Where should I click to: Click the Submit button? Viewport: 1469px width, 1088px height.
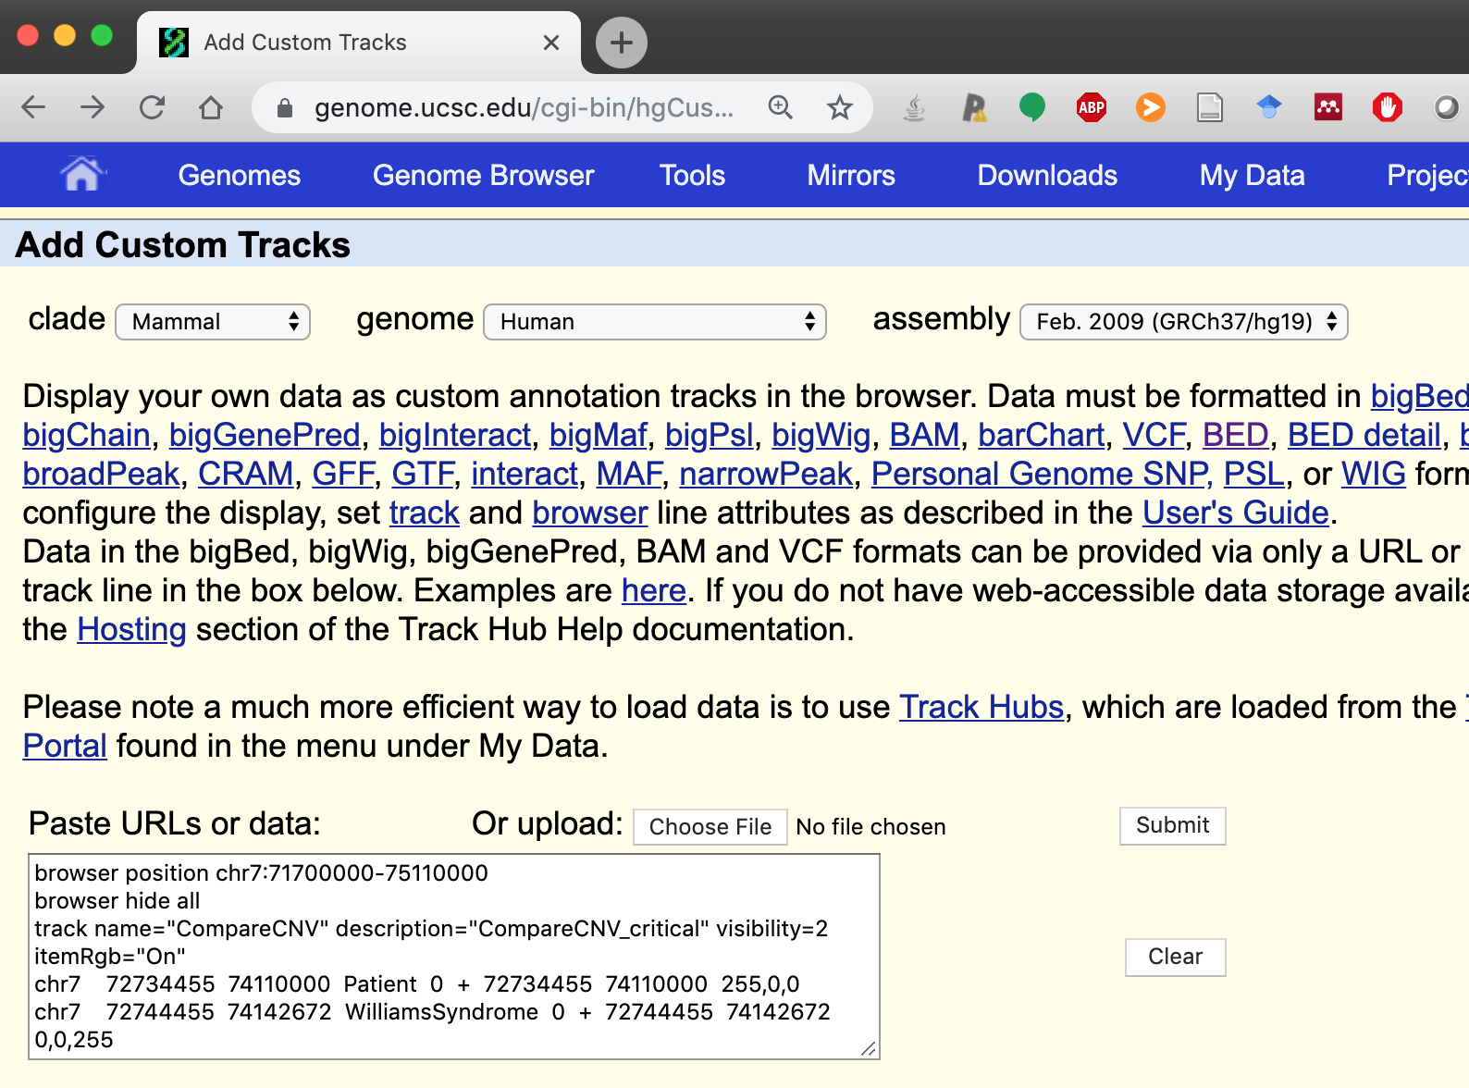[1173, 825]
